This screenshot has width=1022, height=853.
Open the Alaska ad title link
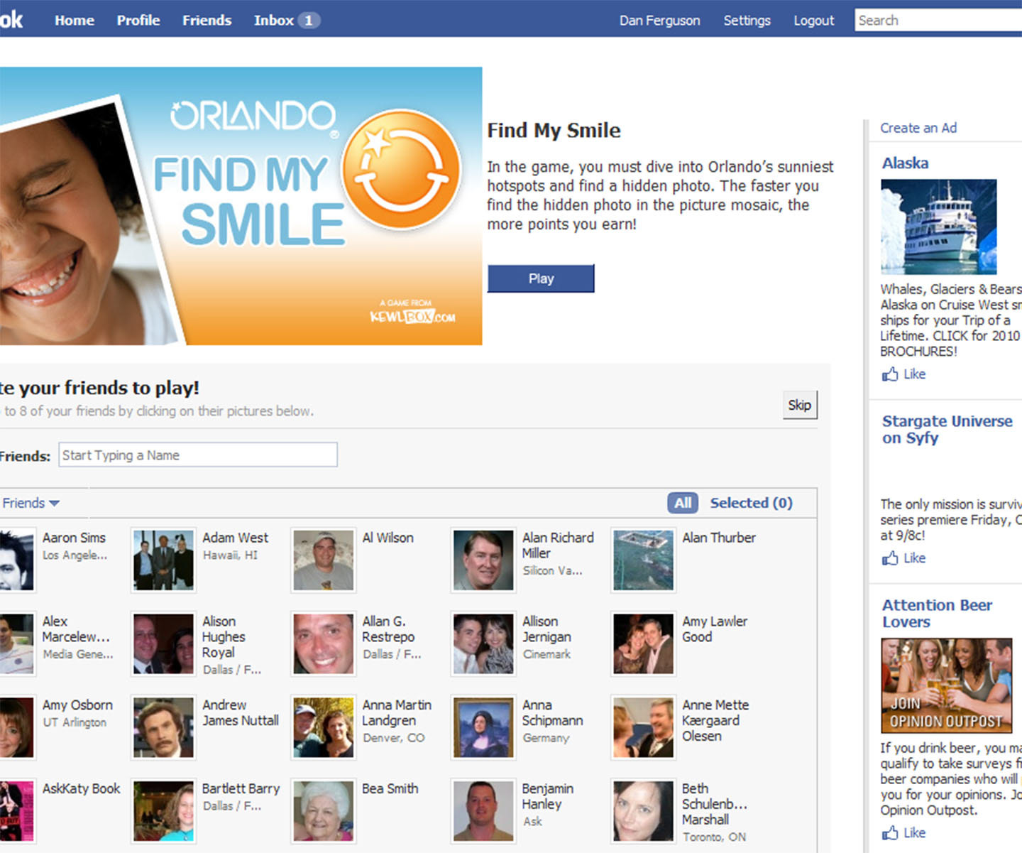(905, 163)
